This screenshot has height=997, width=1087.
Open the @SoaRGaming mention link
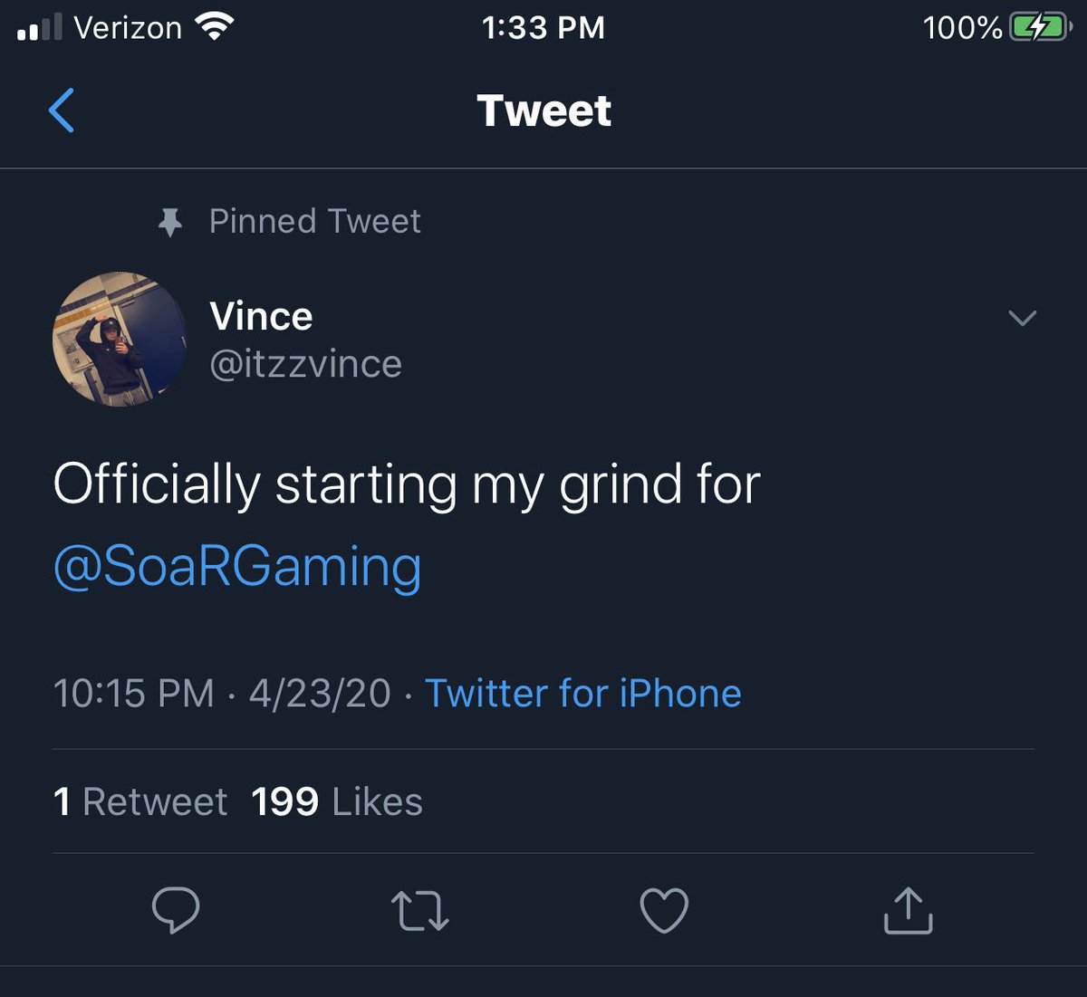[x=237, y=567]
